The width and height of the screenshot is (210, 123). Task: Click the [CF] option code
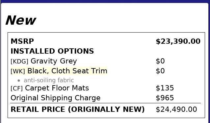[16, 88]
